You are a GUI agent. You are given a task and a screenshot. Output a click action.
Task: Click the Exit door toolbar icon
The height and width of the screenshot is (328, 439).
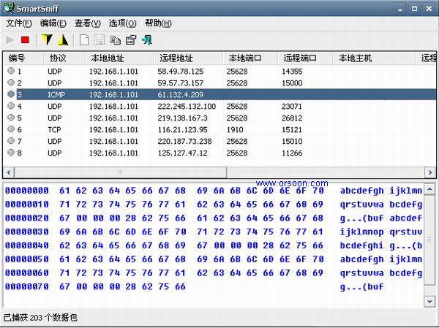(147, 40)
